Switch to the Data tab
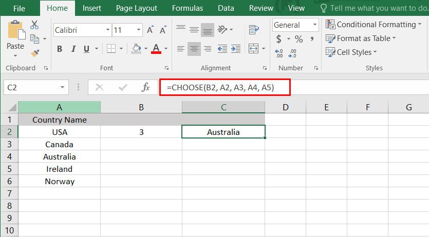Screen dimensions: 429x237 226,8
